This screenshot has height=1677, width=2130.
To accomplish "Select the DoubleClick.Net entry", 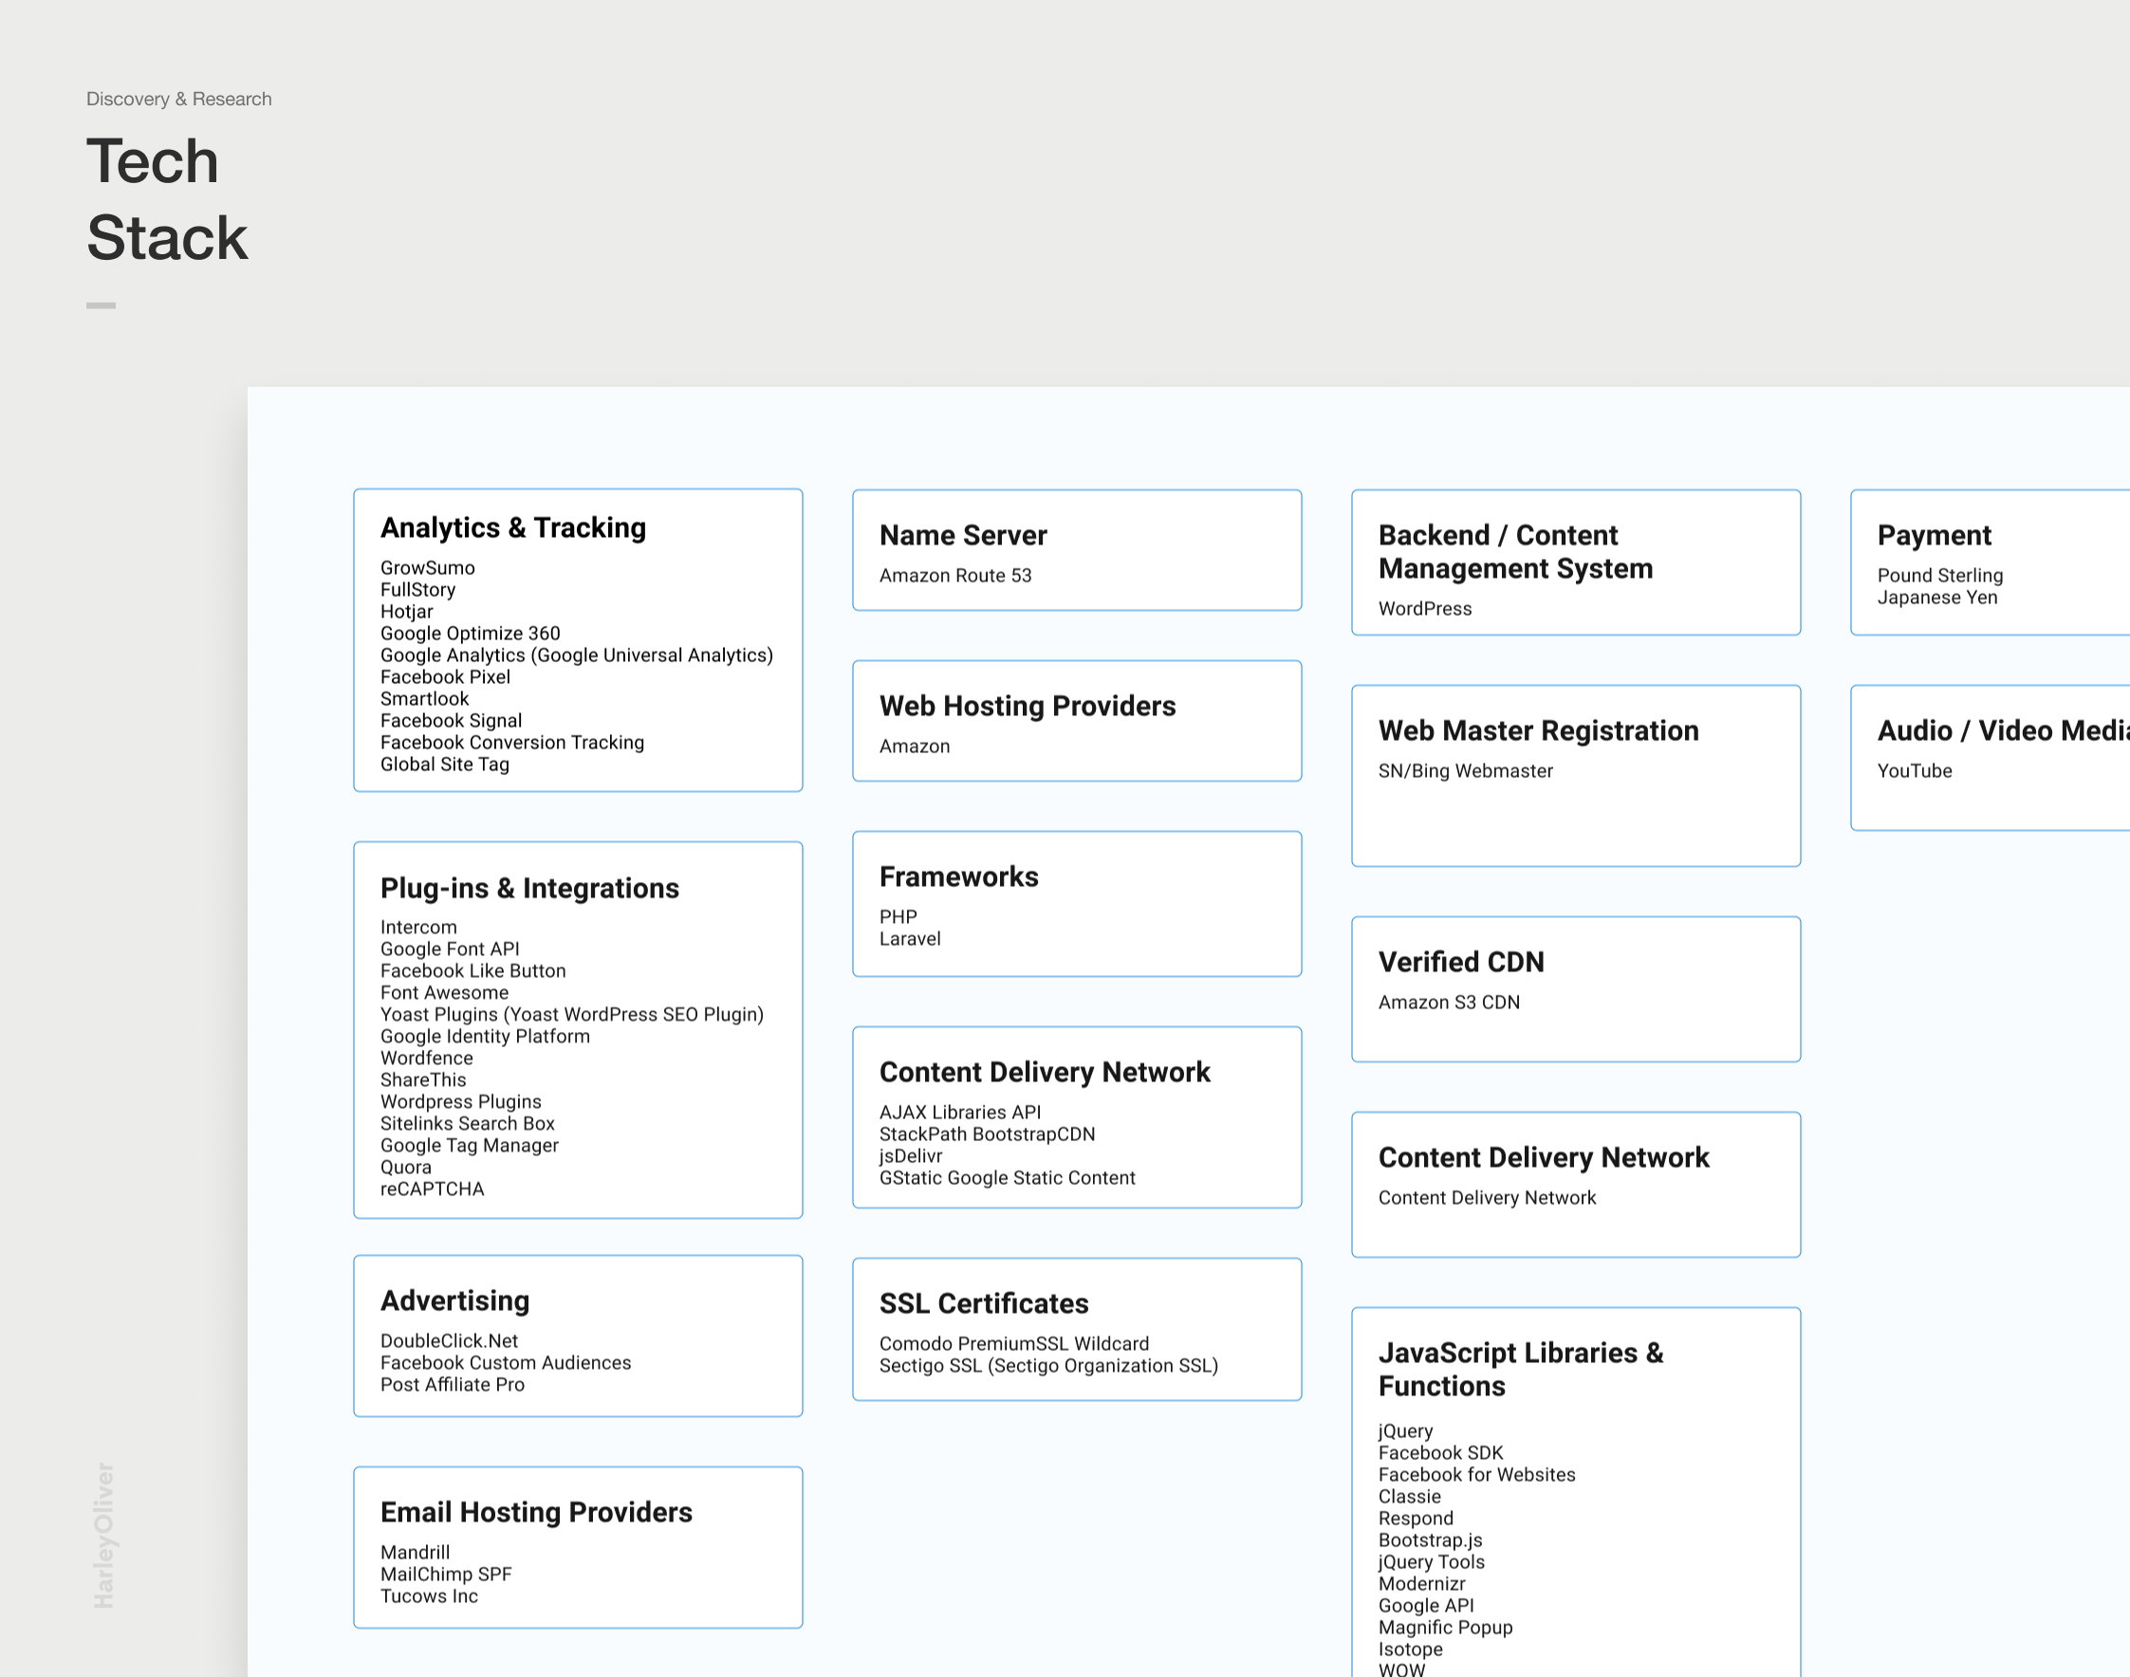I will [449, 1341].
